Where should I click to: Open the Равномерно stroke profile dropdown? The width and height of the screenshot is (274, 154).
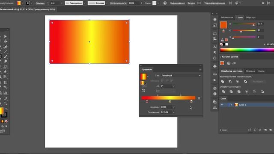pos(85,3)
